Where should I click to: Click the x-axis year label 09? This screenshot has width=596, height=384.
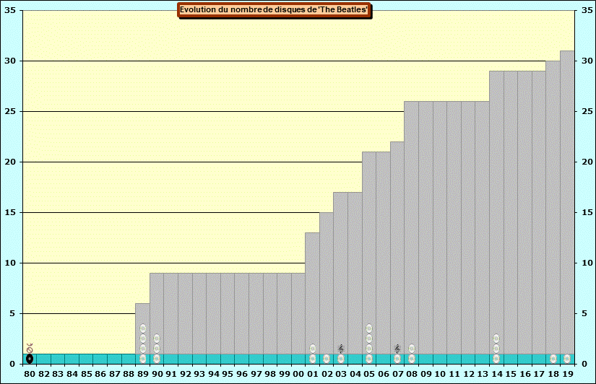(426, 374)
